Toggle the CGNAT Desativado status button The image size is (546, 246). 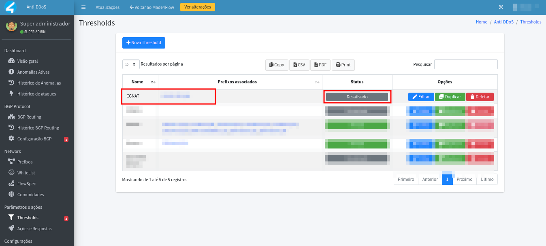(357, 97)
